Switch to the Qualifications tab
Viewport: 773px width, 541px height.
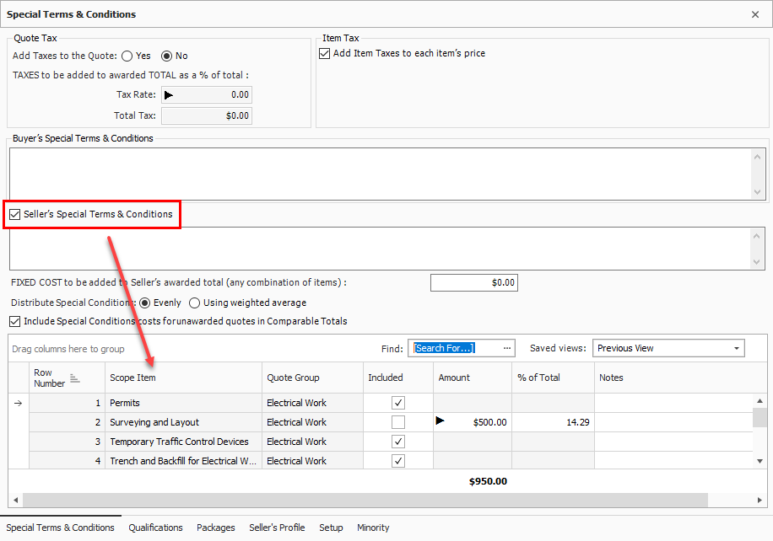pyautogui.click(x=155, y=528)
